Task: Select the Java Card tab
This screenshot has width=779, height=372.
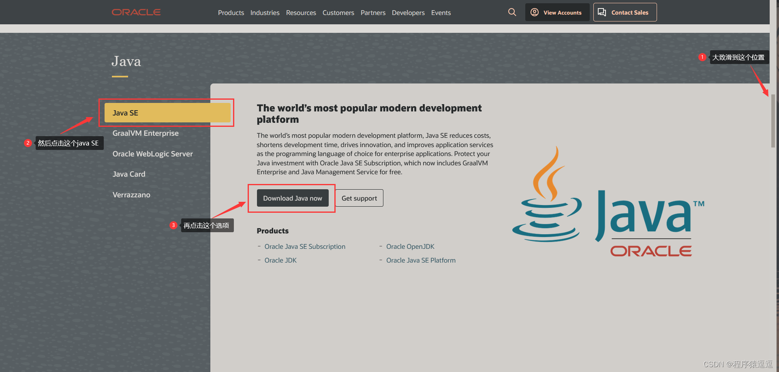Action: pos(129,174)
